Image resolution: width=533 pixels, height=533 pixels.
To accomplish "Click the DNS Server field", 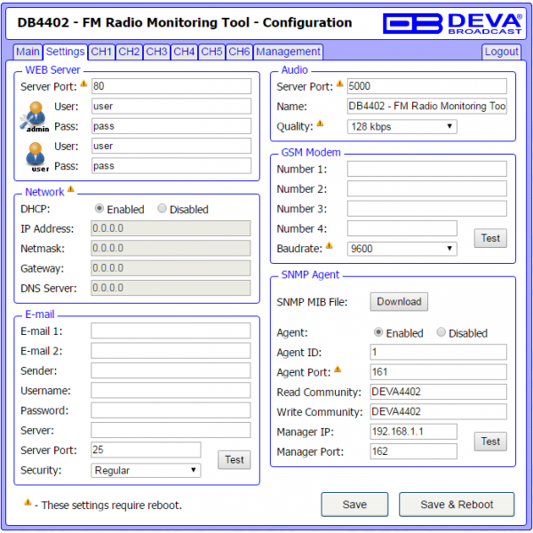I will pos(171,288).
